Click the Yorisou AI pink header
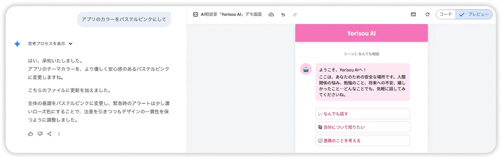This screenshot has height=159, width=502. tap(361, 33)
